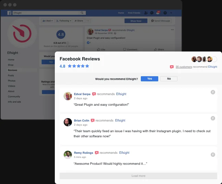Image resolution: width=222 pixels, height=184 pixels.
Task: Click Edval Serpa's avatar in the widget
Action: tap(68, 96)
